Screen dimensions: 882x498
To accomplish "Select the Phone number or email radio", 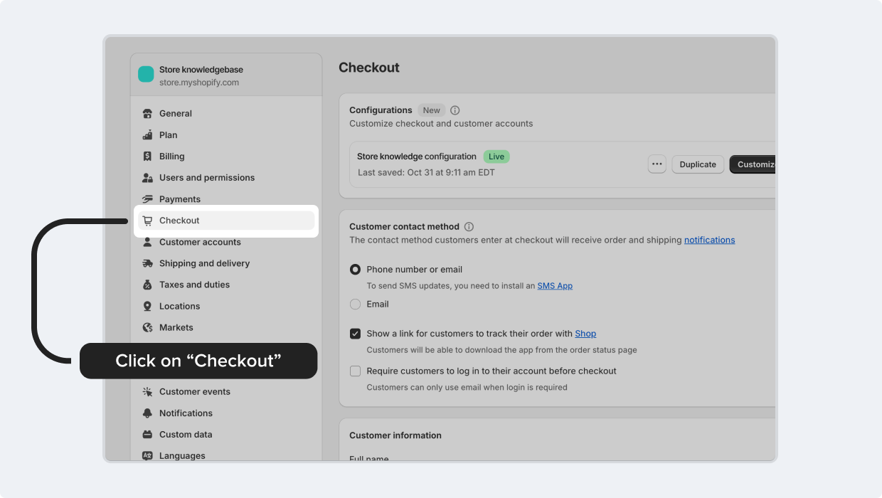I will pos(355,270).
